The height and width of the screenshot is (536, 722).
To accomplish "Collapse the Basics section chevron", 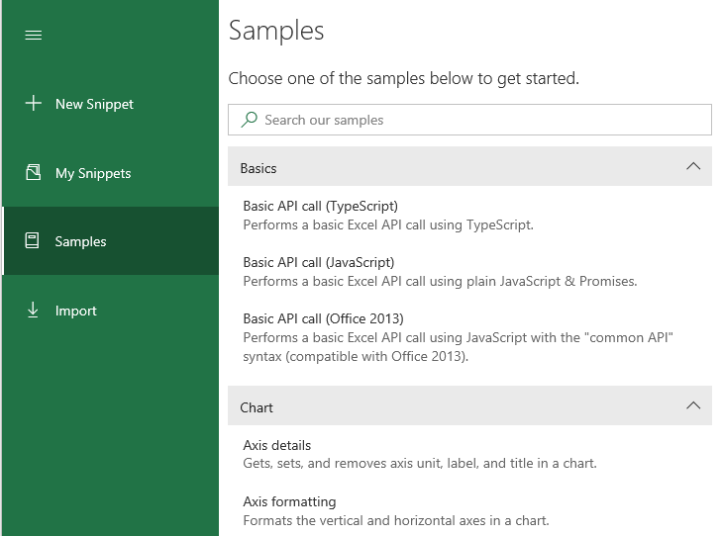I will pos(693,167).
